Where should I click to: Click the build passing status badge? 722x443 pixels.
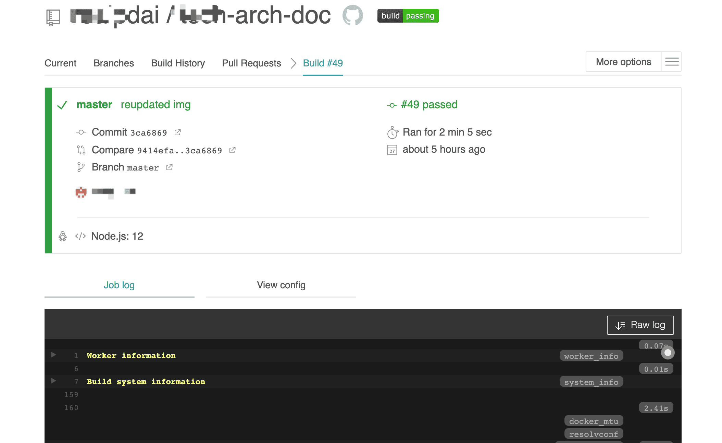pyautogui.click(x=408, y=16)
